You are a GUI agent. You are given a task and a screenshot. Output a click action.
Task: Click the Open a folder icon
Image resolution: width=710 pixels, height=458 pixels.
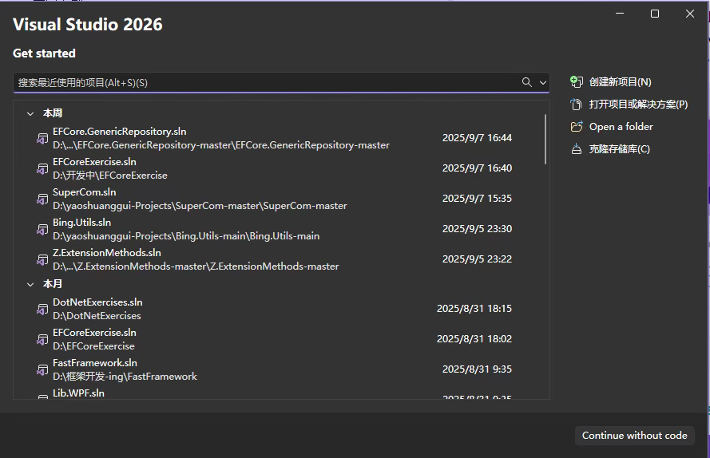pos(576,127)
